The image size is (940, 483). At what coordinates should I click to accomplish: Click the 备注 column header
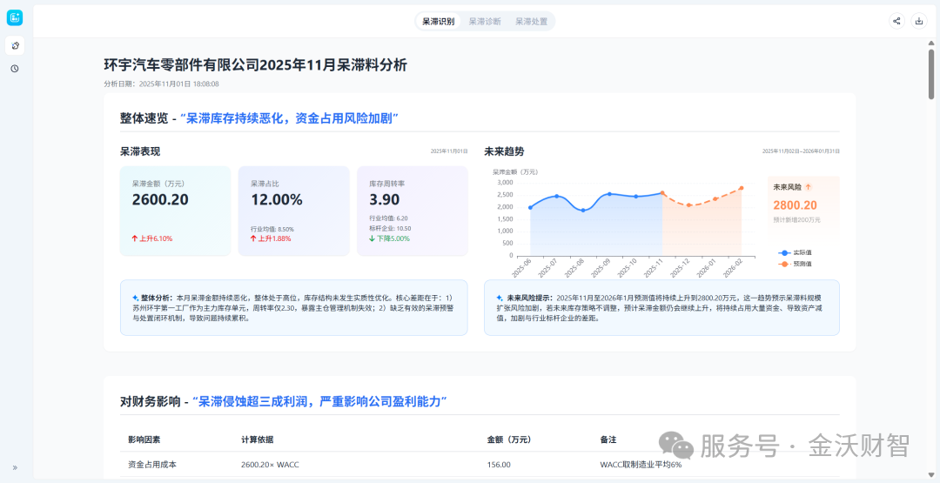[608, 439]
